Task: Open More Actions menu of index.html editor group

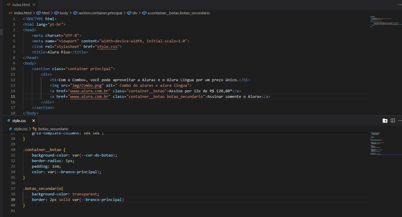Action: pyautogui.click(x=400, y=5)
